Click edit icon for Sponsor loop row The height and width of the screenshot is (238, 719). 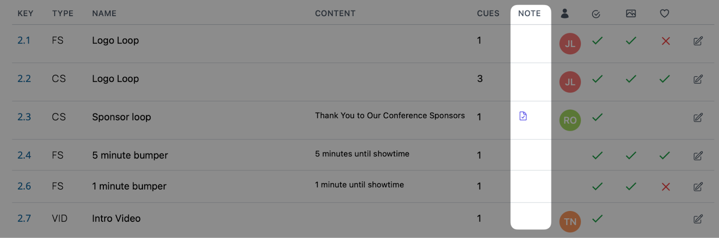click(698, 118)
